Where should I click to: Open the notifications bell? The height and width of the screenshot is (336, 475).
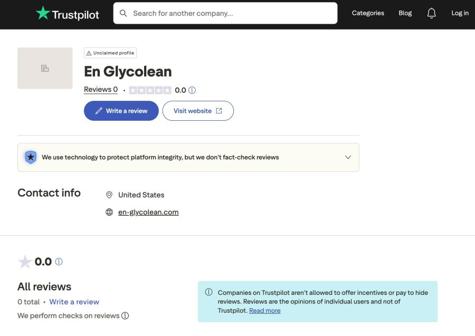point(431,13)
